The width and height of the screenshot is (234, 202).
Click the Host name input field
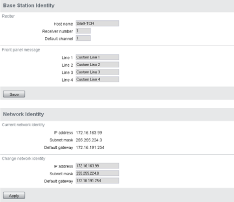coord(97,24)
